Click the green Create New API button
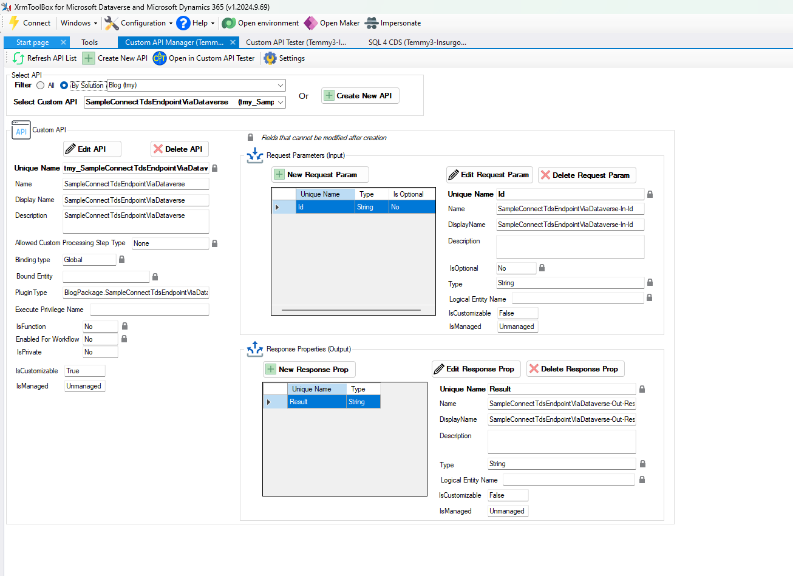The width and height of the screenshot is (793, 576). tap(360, 96)
